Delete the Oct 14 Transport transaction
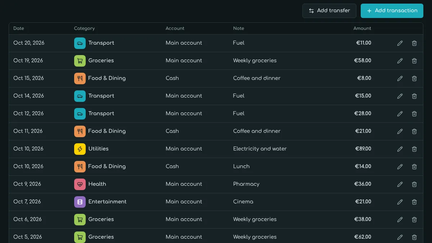Screen dimensions: 432x243 (414, 96)
